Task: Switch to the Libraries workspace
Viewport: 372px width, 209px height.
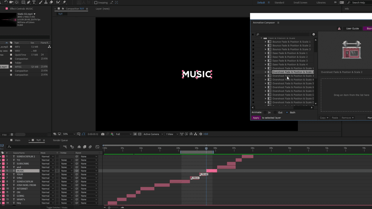Action: [x=321, y=3]
